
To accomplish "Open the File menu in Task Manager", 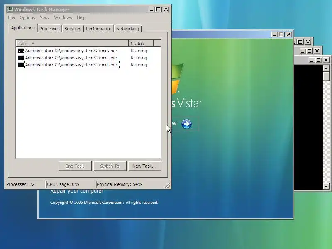I will point(12,17).
